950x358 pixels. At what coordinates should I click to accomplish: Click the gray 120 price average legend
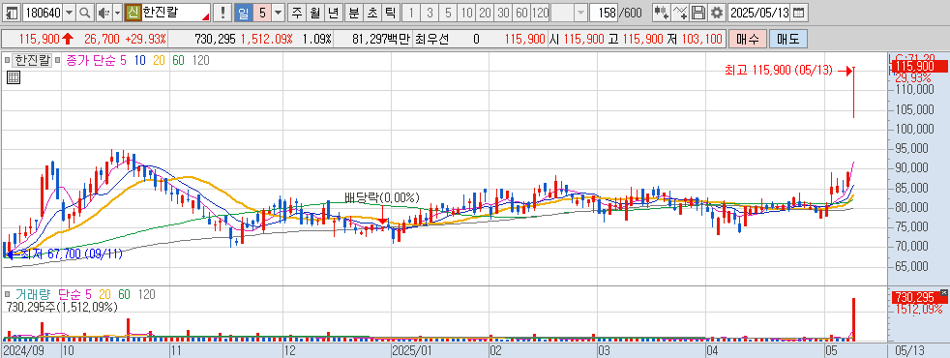[200, 60]
